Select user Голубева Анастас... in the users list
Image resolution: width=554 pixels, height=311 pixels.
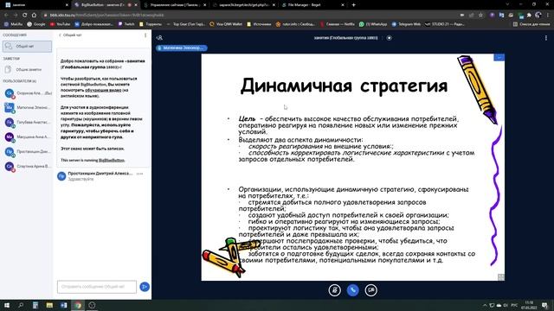tap(27, 123)
